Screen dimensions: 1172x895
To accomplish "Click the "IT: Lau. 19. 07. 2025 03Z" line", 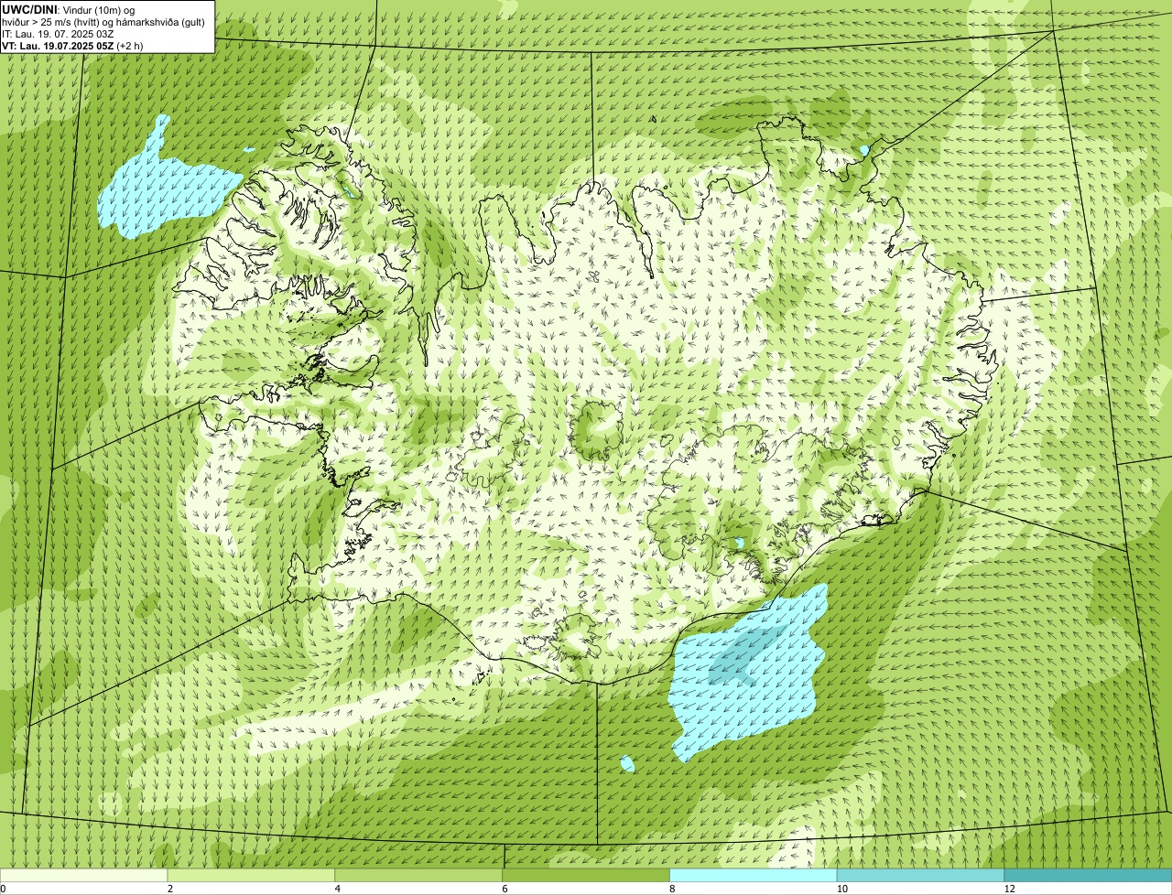I will click(58, 33).
